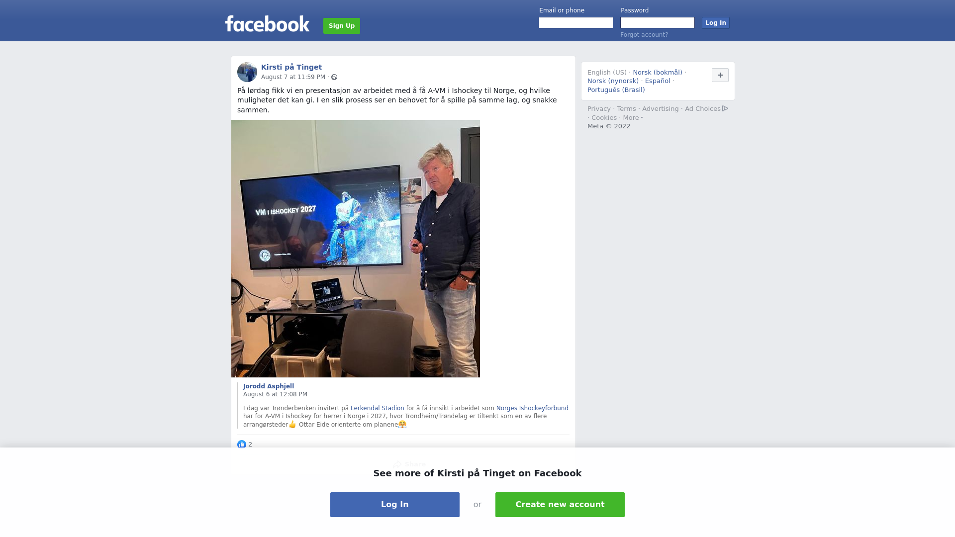The width and height of the screenshot is (955, 537).
Task: Click the public globe privacy icon
Action: [x=334, y=77]
